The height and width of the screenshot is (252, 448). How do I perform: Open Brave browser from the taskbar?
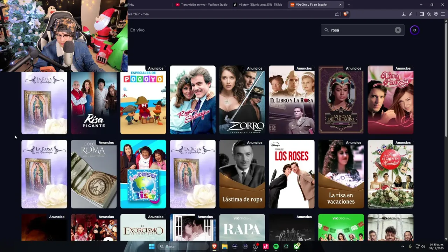click(214, 246)
